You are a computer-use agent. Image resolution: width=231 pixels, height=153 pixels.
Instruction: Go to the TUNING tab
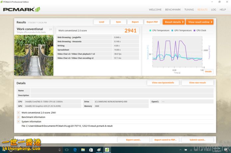coord(189,10)
